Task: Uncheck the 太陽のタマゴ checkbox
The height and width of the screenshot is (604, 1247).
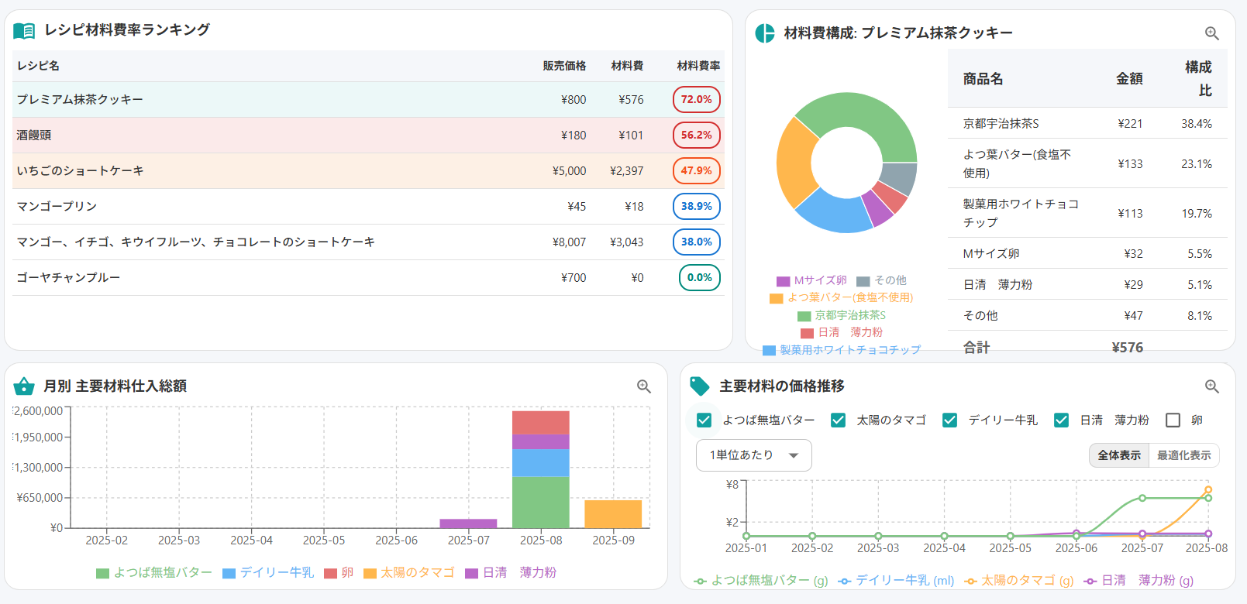Action: (x=838, y=420)
